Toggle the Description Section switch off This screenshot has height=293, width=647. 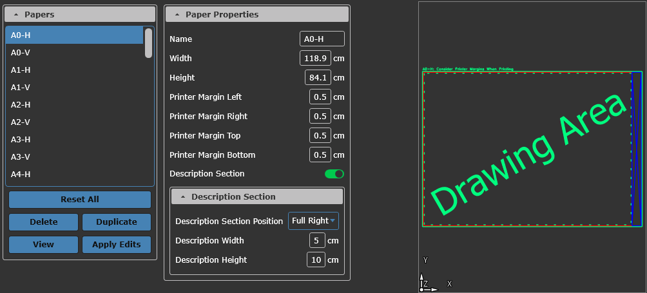coord(334,174)
